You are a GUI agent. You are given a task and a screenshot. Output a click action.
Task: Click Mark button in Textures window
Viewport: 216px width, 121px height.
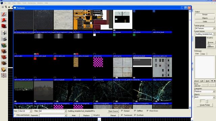click(x=74, y=115)
